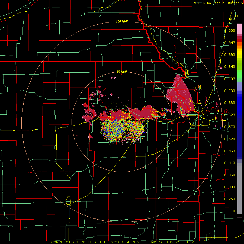Select the 0.520 color scale value
The image size is (244, 244).
230,139
